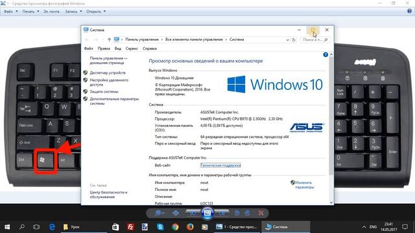Click help question mark in System window

point(326,54)
